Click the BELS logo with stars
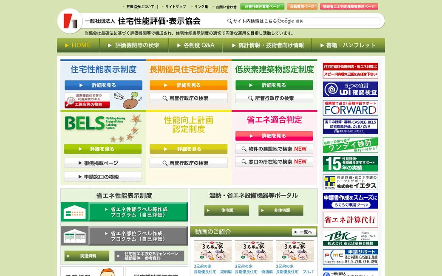 coord(103,127)
